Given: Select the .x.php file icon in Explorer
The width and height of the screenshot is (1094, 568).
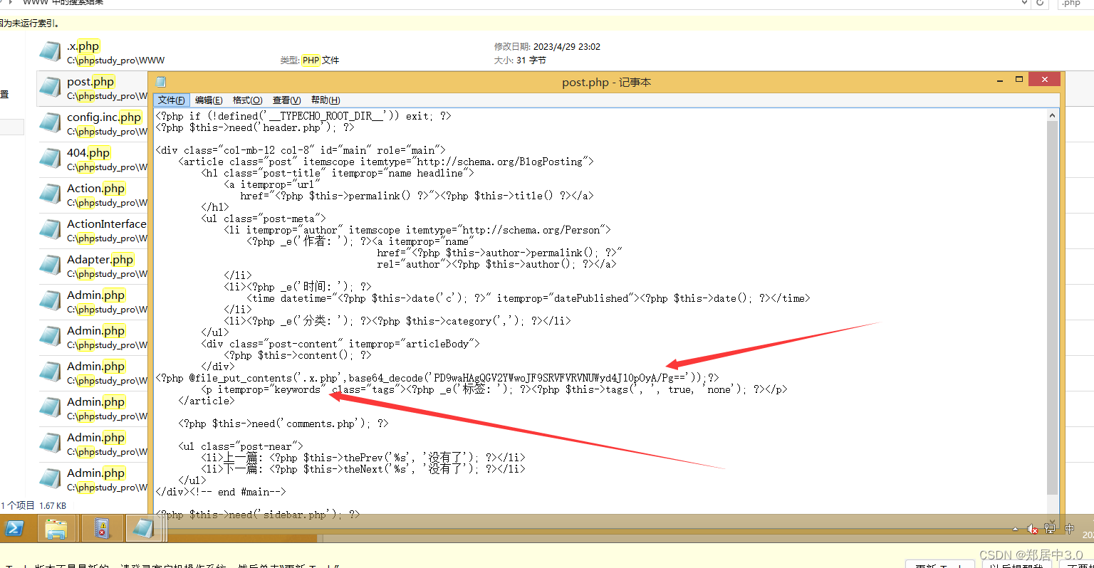Looking at the screenshot, I should point(50,52).
